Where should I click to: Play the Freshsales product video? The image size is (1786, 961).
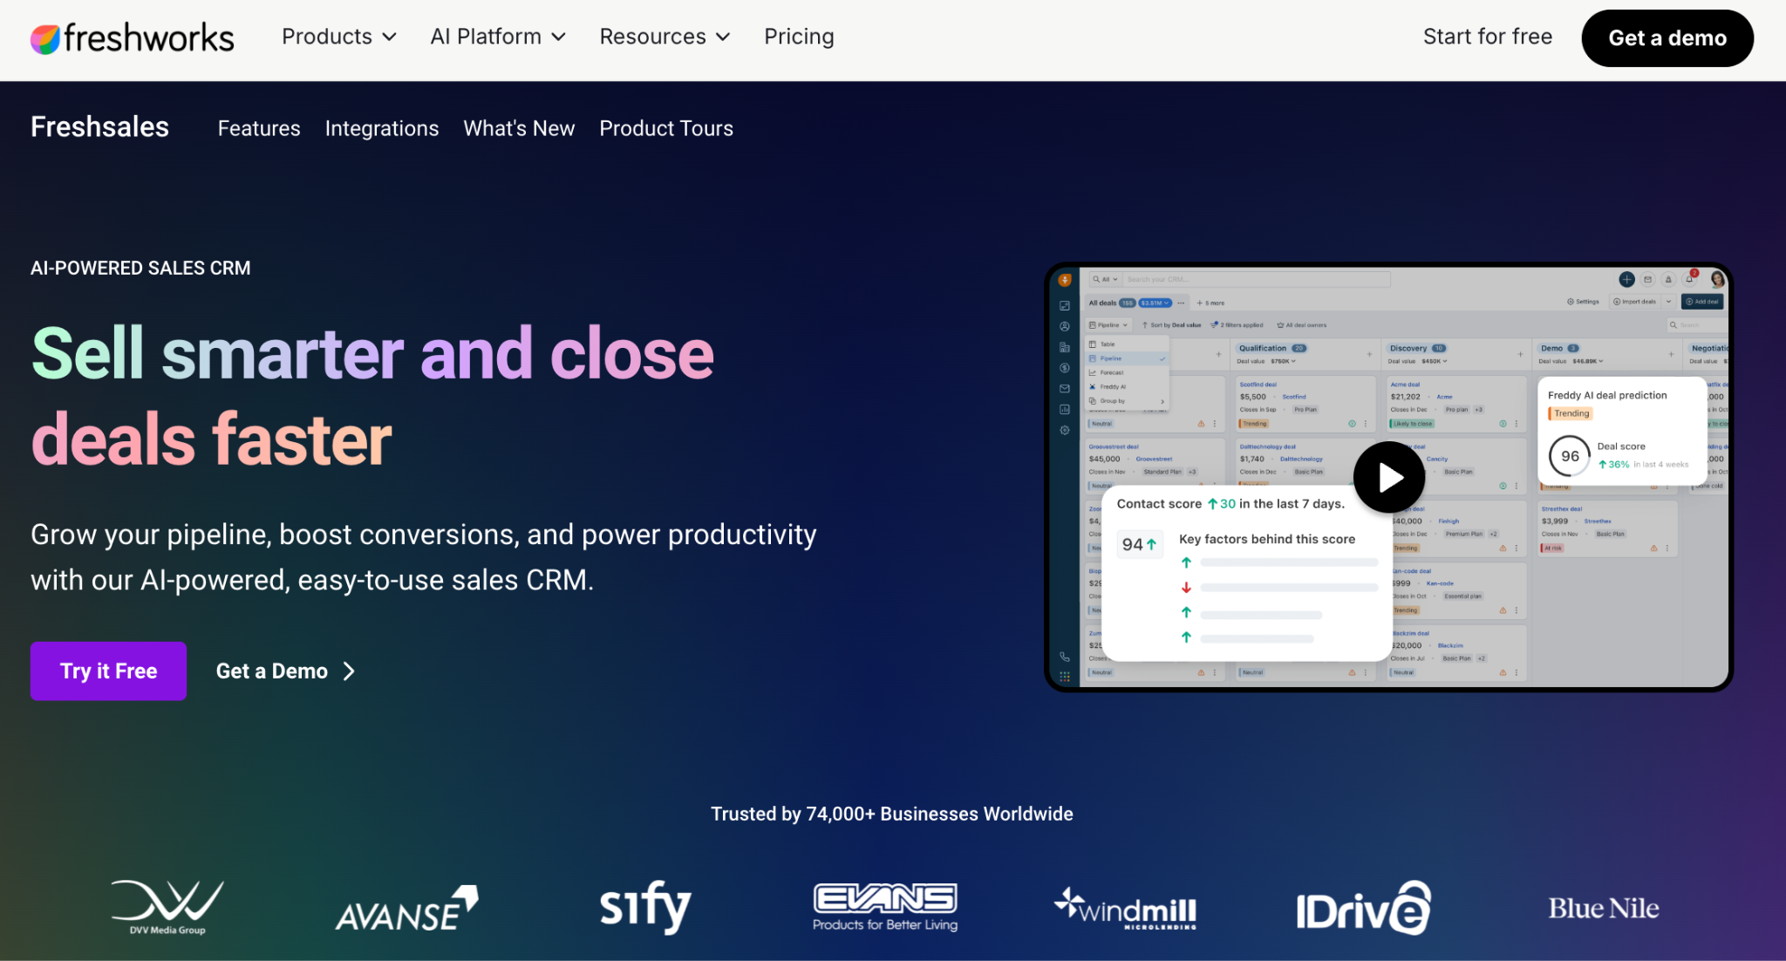[1389, 477]
